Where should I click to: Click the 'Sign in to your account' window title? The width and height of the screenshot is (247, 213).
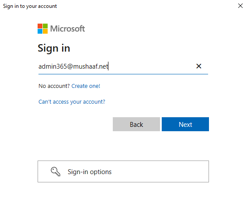coord(30,6)
